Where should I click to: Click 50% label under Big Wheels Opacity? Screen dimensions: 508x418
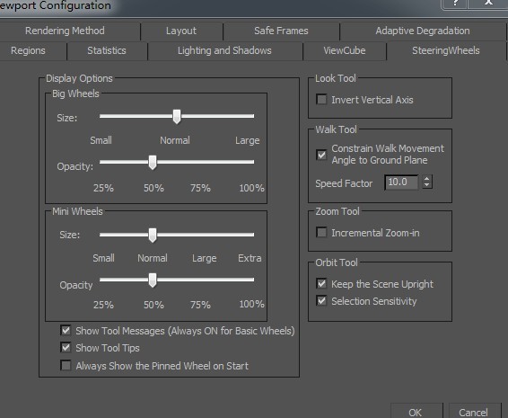pos(153,188)
